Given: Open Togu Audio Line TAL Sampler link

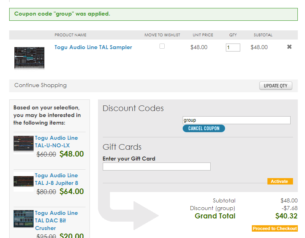Looking at the screenshot, I should click(93, 47).
